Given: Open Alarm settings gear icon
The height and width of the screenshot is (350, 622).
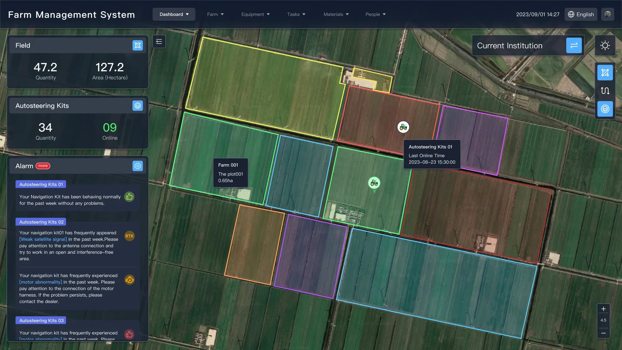Looking at the screenshot, I should (137, 166).
